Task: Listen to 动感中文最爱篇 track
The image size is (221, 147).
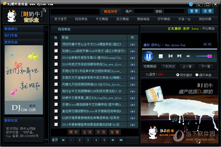Action: [133, 98]
